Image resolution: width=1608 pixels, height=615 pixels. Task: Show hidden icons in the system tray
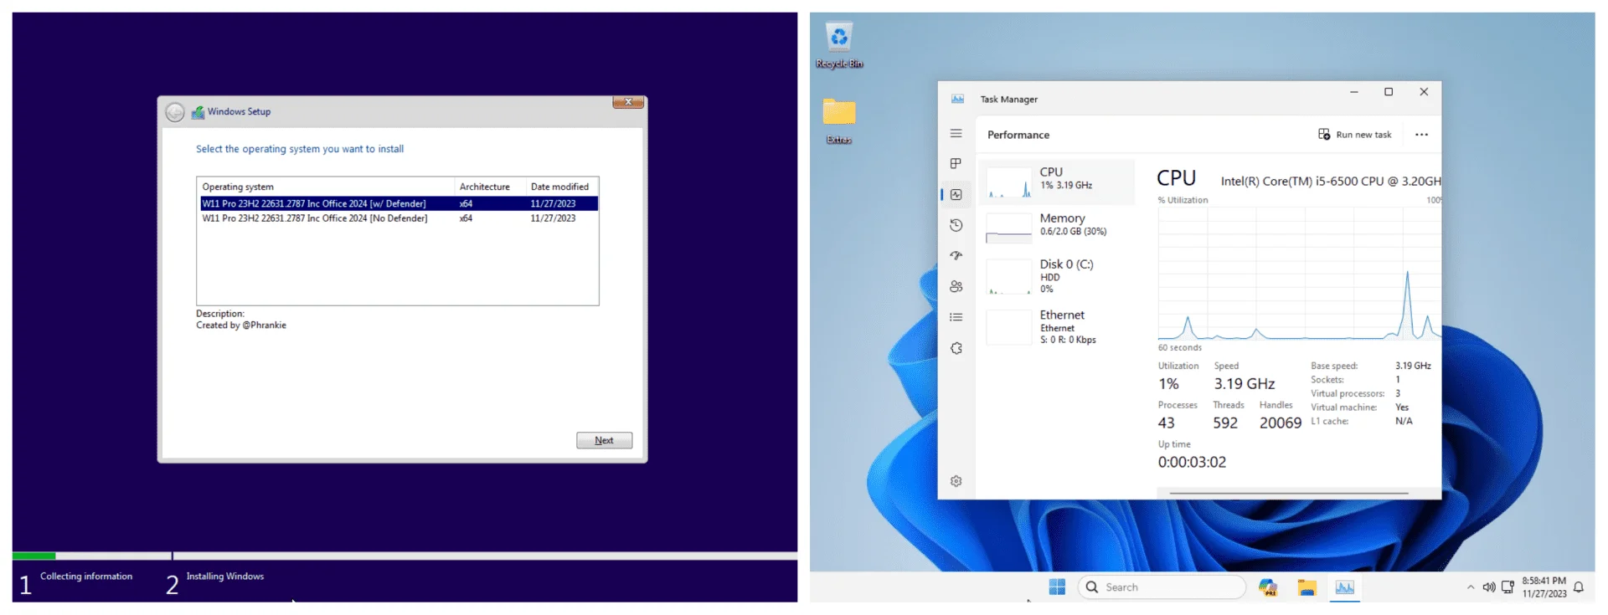tap(1471, 587)
